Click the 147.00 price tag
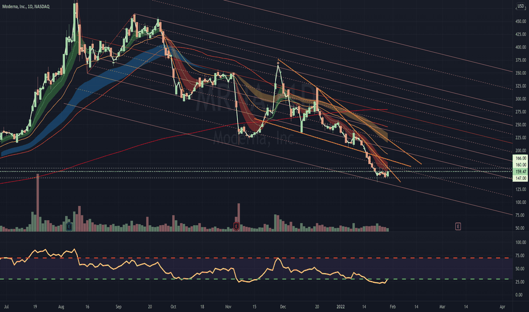The image size is (529, 312). [520, 178]
